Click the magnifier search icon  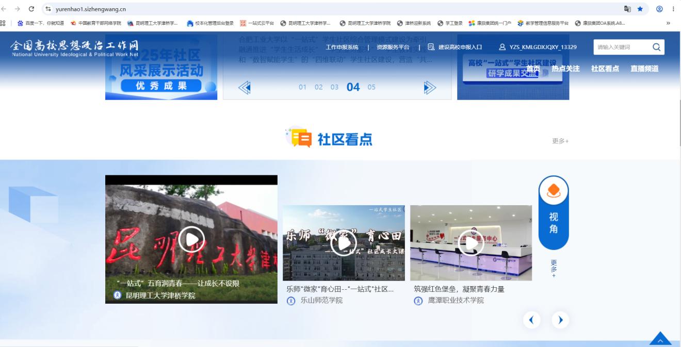tap(656, 47)
